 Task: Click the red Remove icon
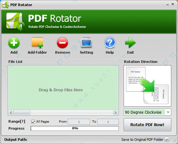click(x=62, y=43)
